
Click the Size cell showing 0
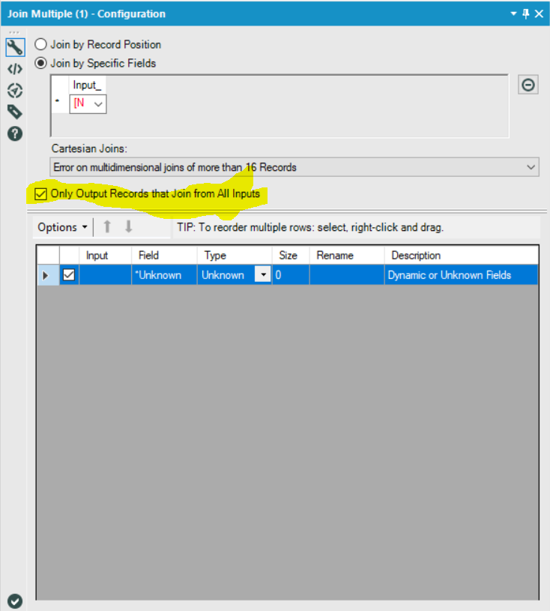(291, 275)
